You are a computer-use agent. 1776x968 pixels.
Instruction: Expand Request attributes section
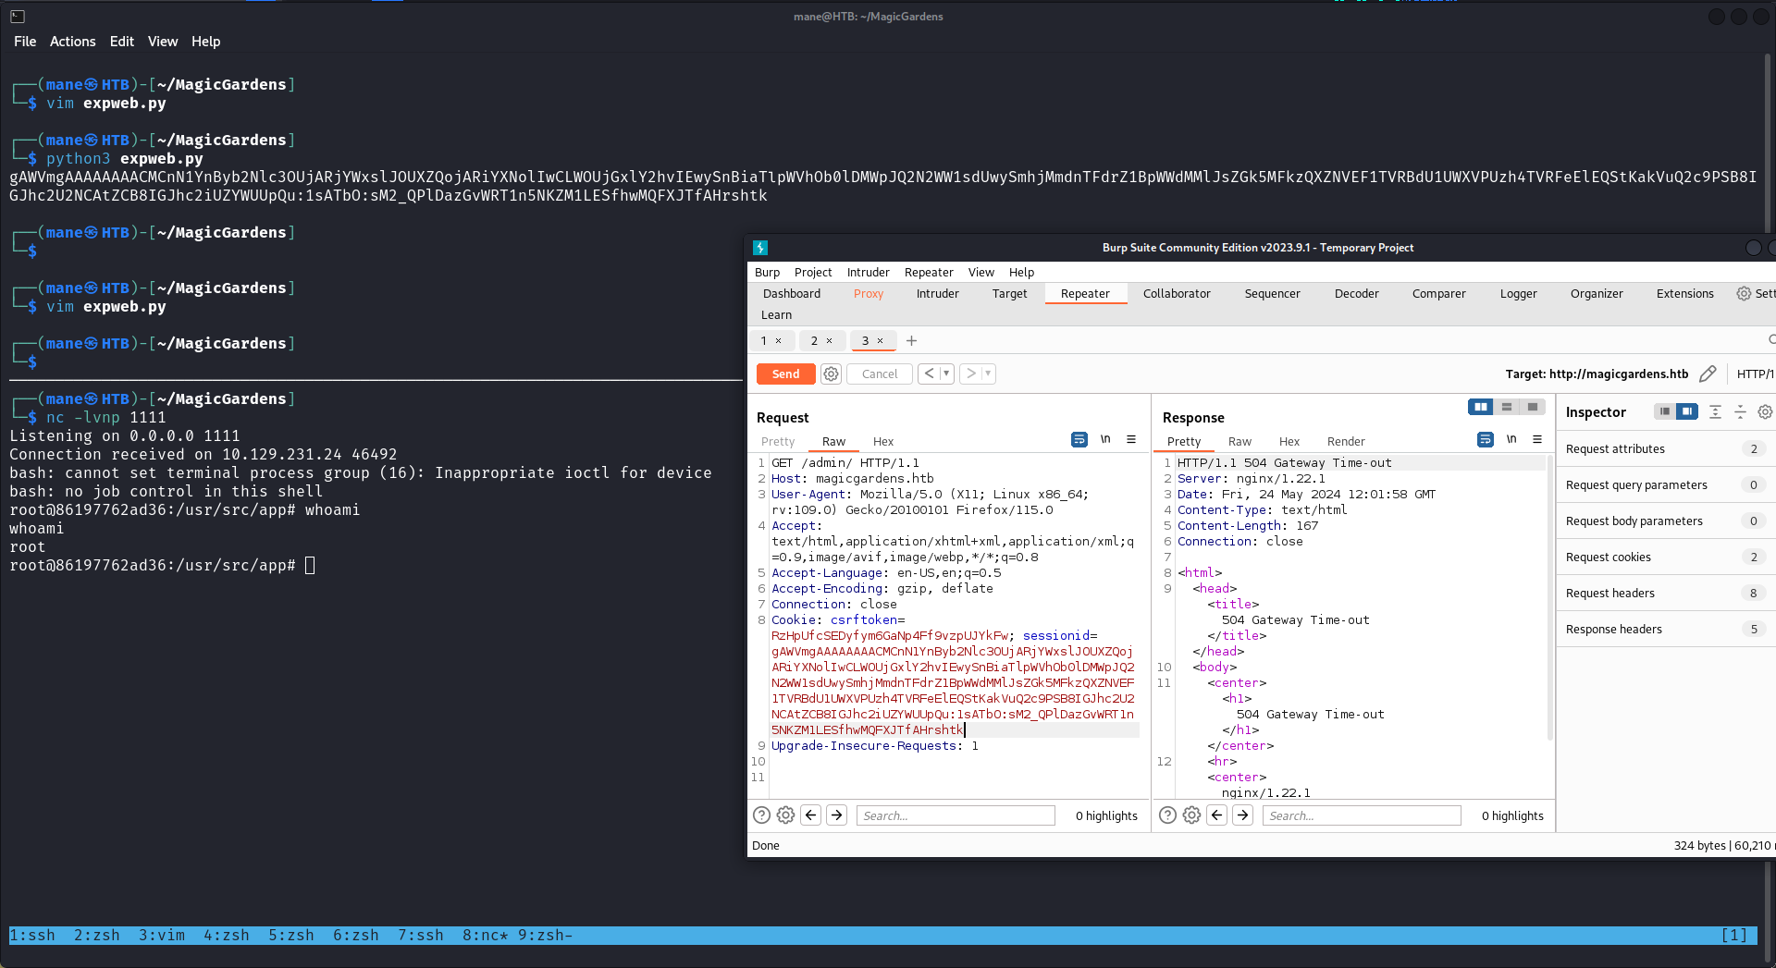point(1665,449)
